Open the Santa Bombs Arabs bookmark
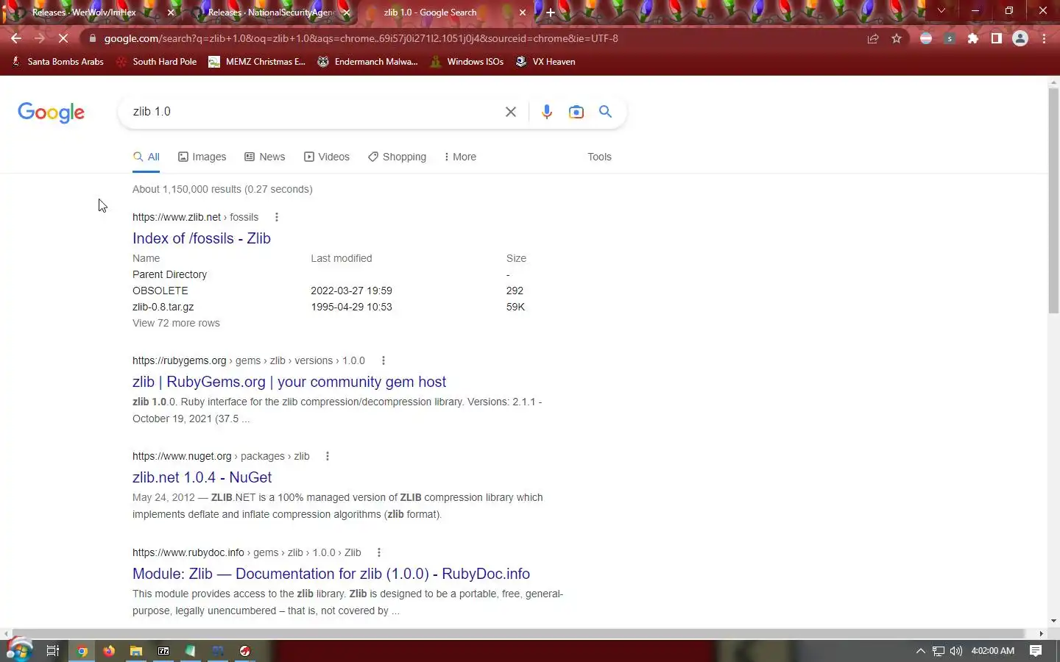Image resolution: width=1060 pixels, height=662 pixels. pyautogui.click(x=57, y=62)
